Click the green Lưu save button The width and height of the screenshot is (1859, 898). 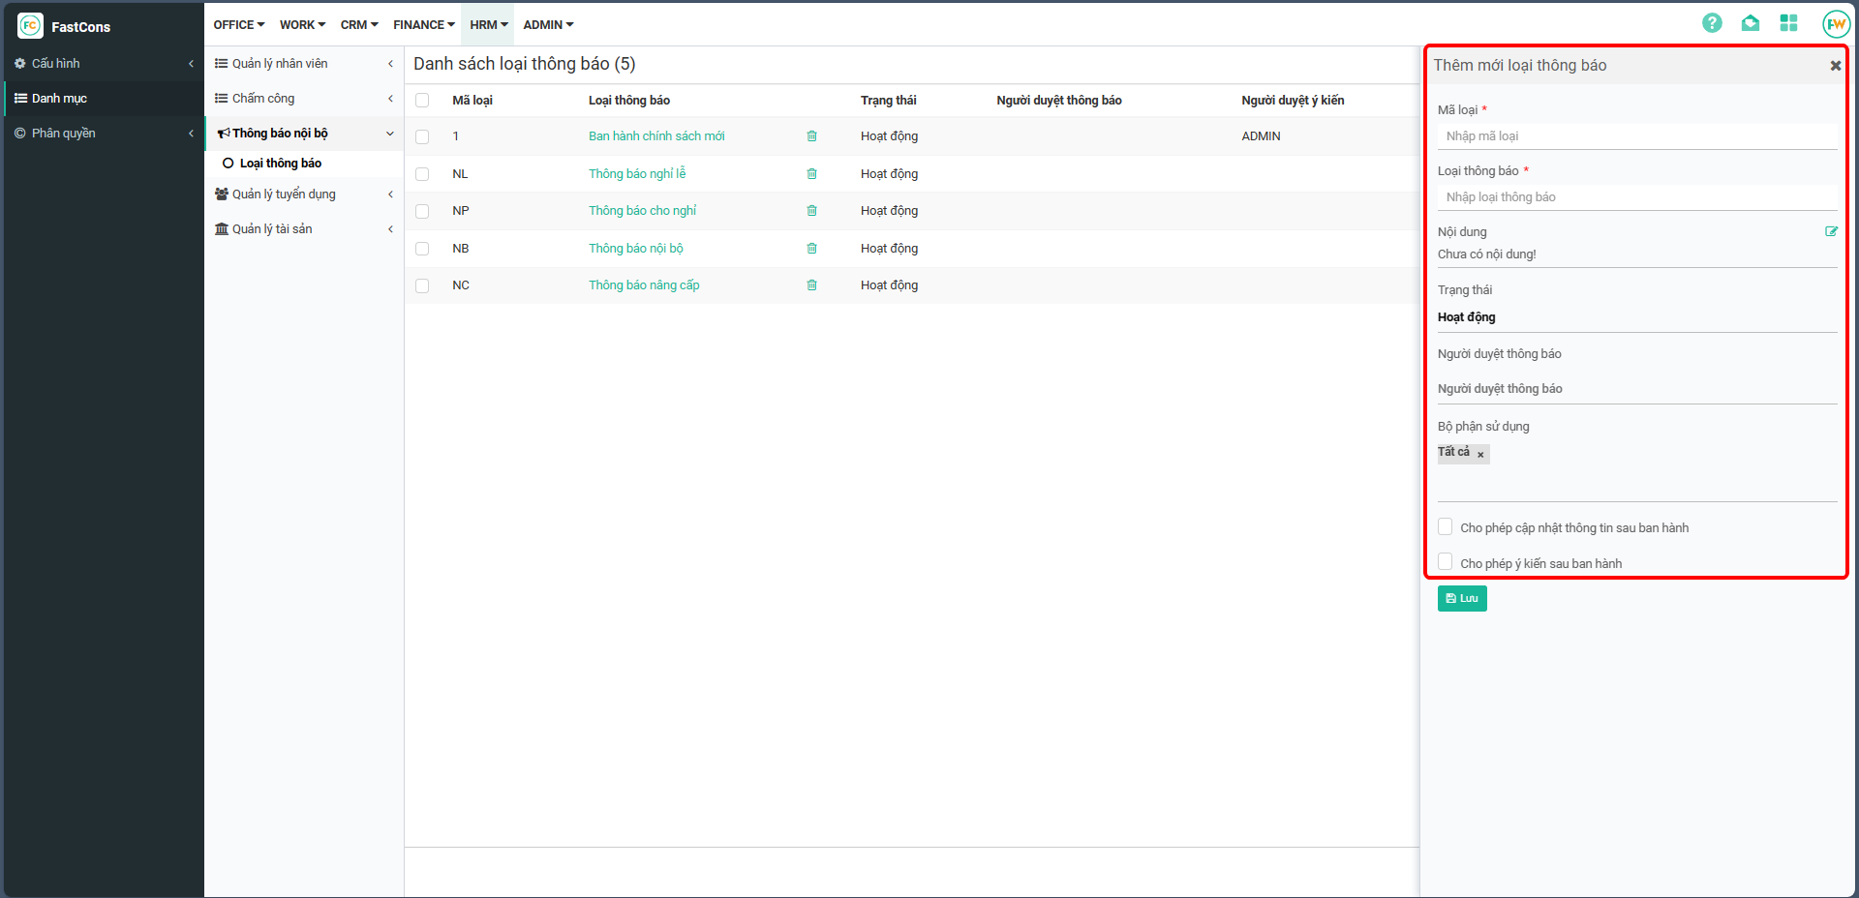(1461, 599)
